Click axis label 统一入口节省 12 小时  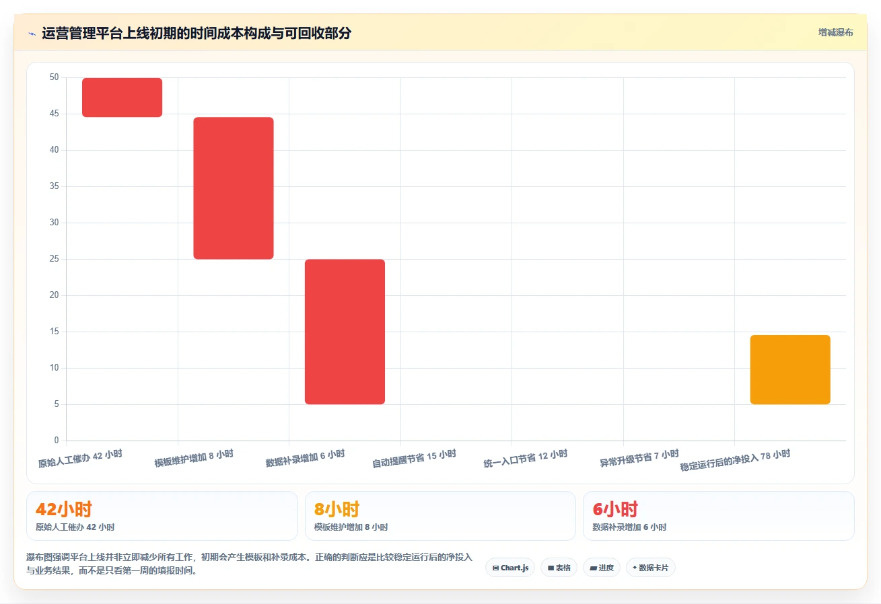[x=526, y=459]
